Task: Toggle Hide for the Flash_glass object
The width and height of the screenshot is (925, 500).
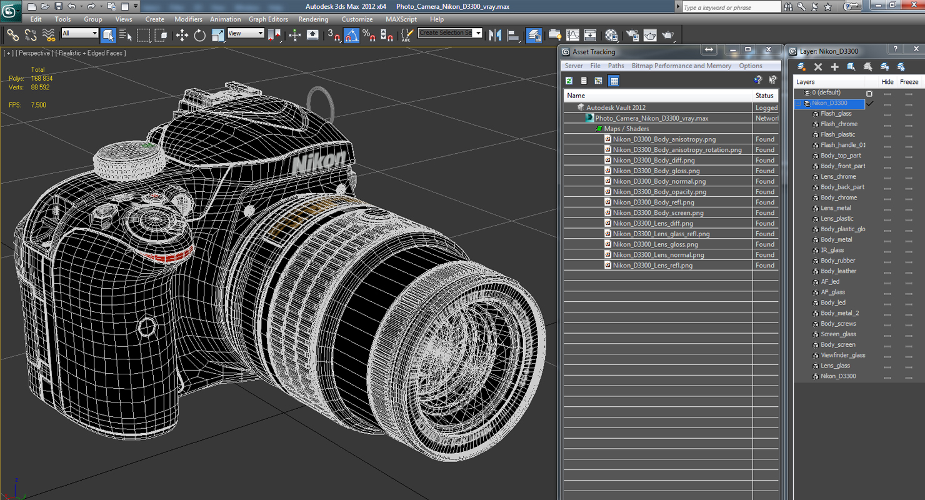Action: 887,114
